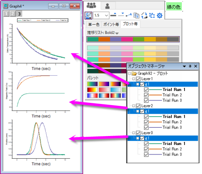Hide Trial Run 3 in Layer3
The width and height of the screenshot is (202, 174).
[146, 155]
